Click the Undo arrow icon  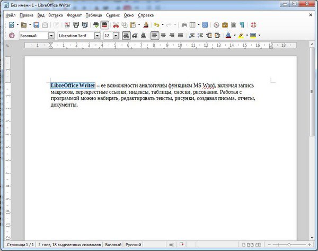tap(156, 25)
